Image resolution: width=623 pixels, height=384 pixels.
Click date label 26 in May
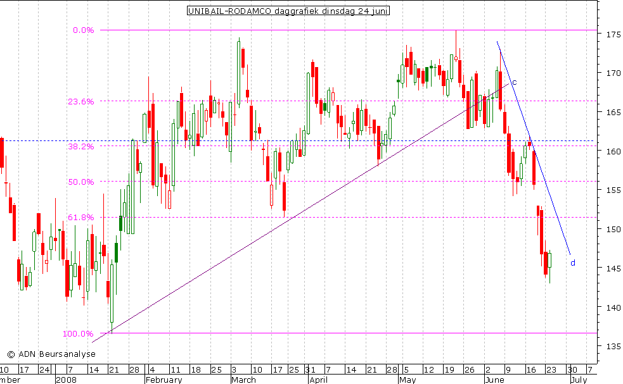pos(470,370)
